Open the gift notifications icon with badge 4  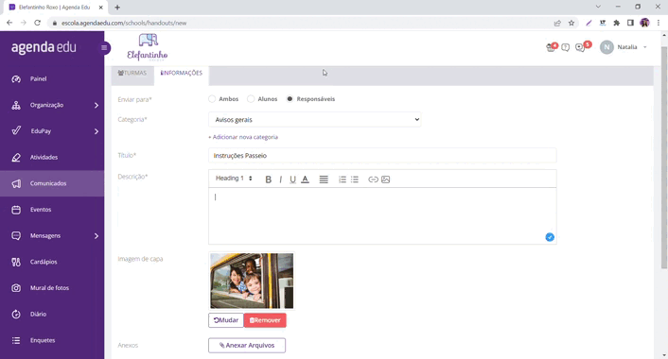pyautogui.click(x=552, y=47)
